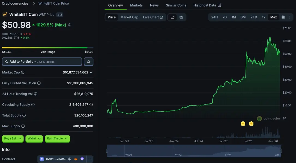Click info icon next to Total Supply
This screenshot has height=163, width=296.
click(24, 115)
